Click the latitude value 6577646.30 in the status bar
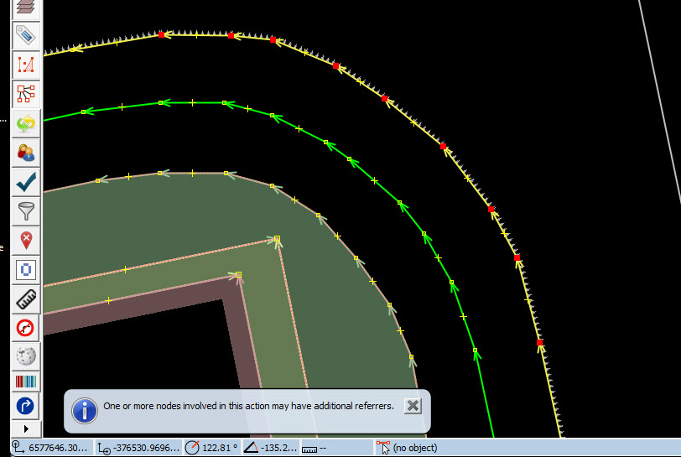681x457 pixels. 58,448
